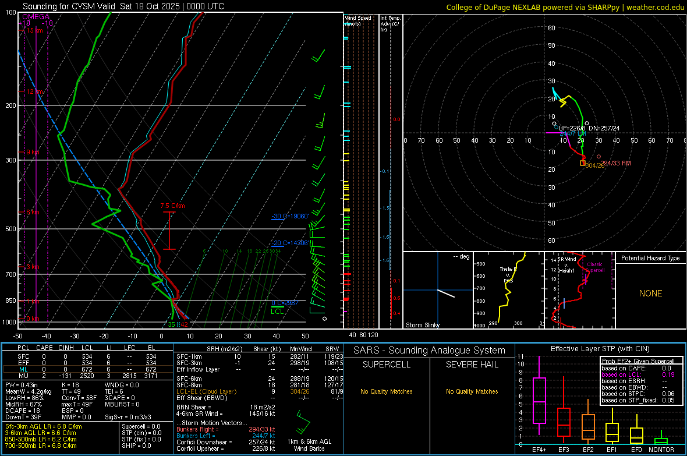Click the SUPERCELL analogue column header
687x456 pixels.
pos(387,365)
